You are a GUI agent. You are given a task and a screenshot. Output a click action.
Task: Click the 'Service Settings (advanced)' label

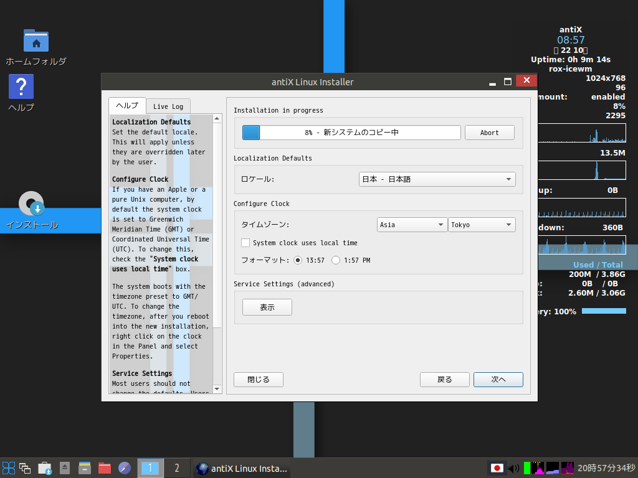tap(284, 284)
